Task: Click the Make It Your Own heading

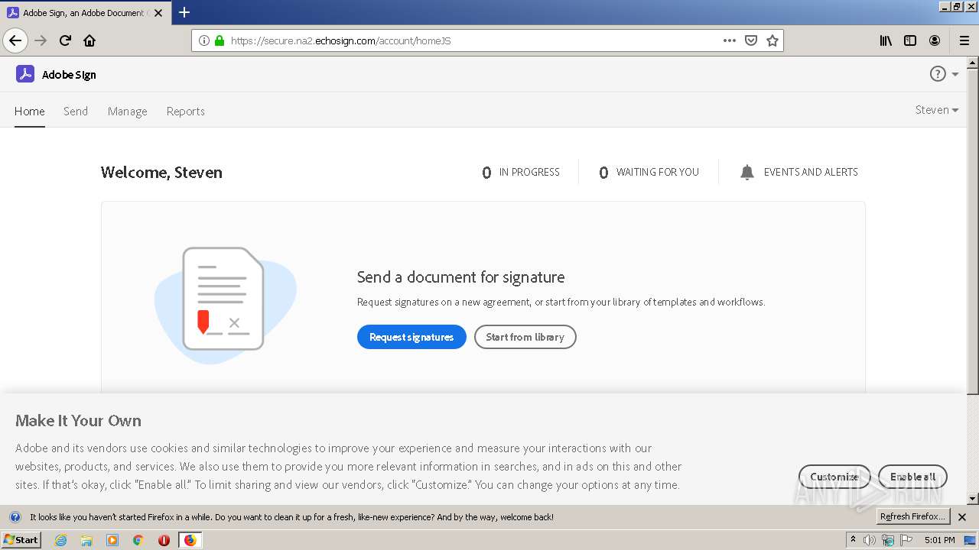Action: [78, 421]
